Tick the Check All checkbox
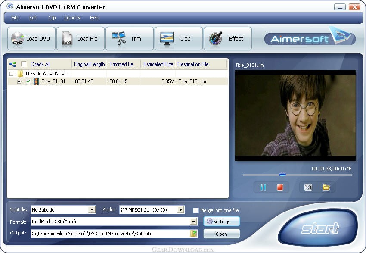 tap(24, 64)
